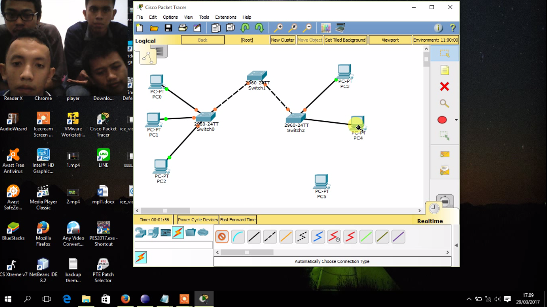Select Network Devices category icon
Viewport: 547px width, 307px height.
[x=141, y=232]
